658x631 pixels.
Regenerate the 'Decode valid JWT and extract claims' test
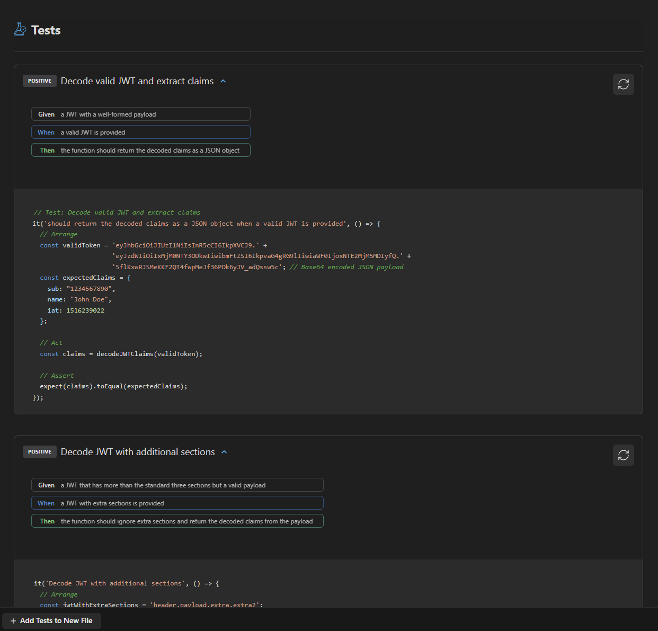coord(623,84)
